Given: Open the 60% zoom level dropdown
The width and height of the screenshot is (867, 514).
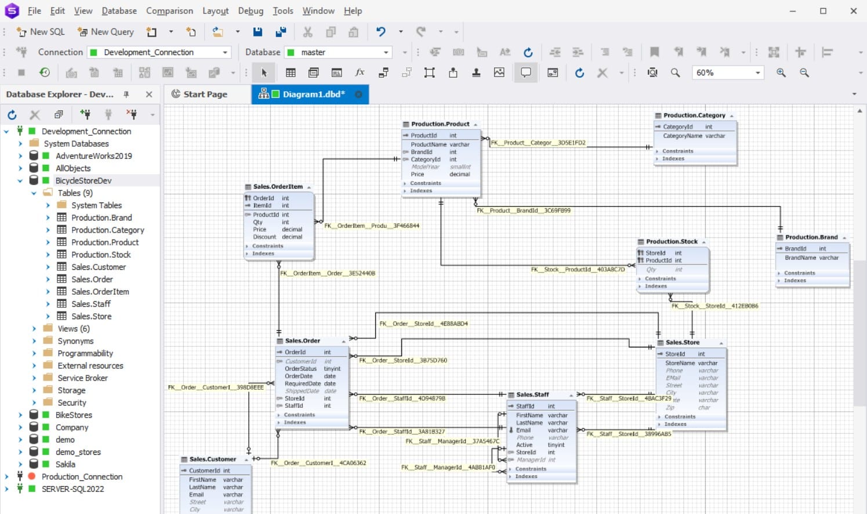Looking at the screenshot, I should coord(757,73).
